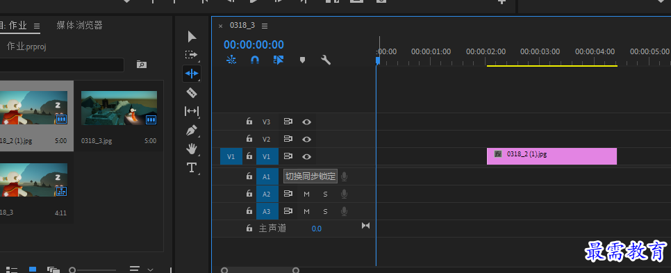Enable voice-over record on track A3
The height and width of the screenshot is (273, 671).
click(x=344, y=211)
